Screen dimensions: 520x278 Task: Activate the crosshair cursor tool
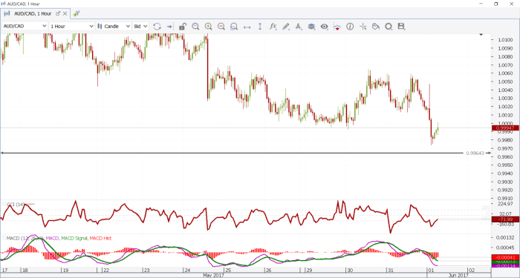click(x=363, y=27)
